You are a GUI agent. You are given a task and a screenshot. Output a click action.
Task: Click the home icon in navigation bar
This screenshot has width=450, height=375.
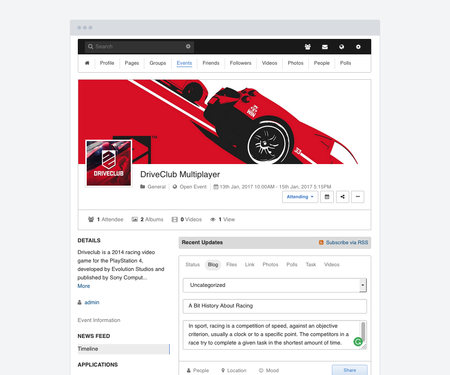coord(87,63)
